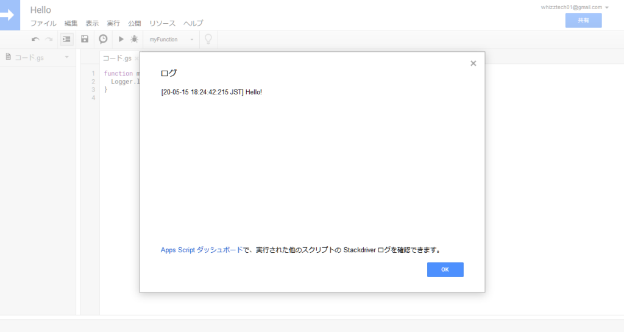Open the ファイル menu
Viewport: 624px width, 332px height.
click(43, 23)
